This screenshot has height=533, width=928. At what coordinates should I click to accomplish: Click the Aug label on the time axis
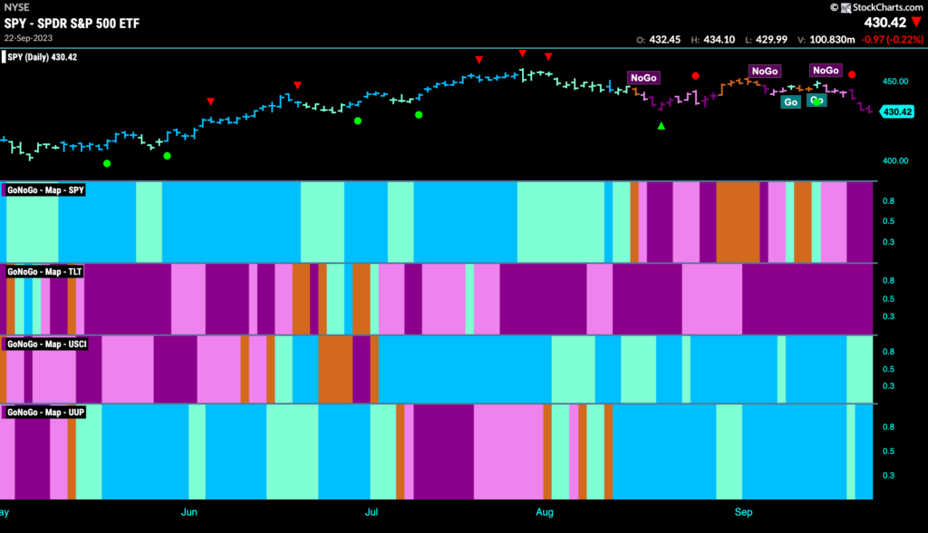click(x=545, y=512)
